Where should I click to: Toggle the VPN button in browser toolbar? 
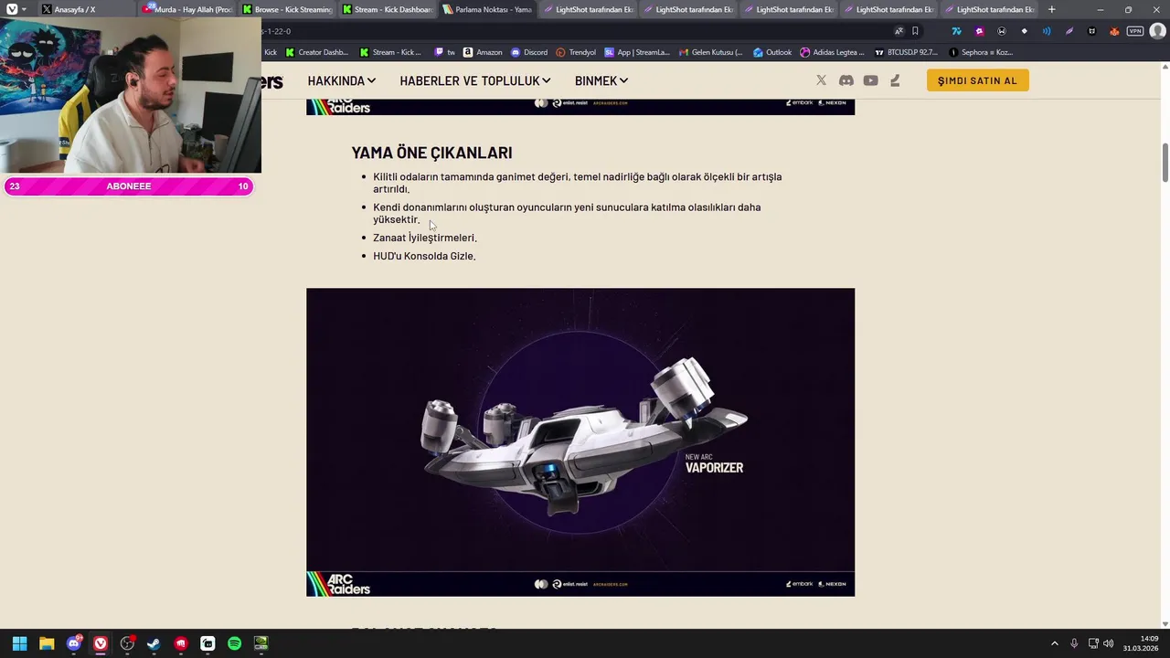(x=1135, y=31)
